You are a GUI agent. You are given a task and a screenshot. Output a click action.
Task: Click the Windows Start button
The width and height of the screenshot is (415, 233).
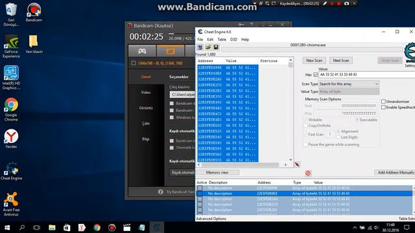[7, 227]
